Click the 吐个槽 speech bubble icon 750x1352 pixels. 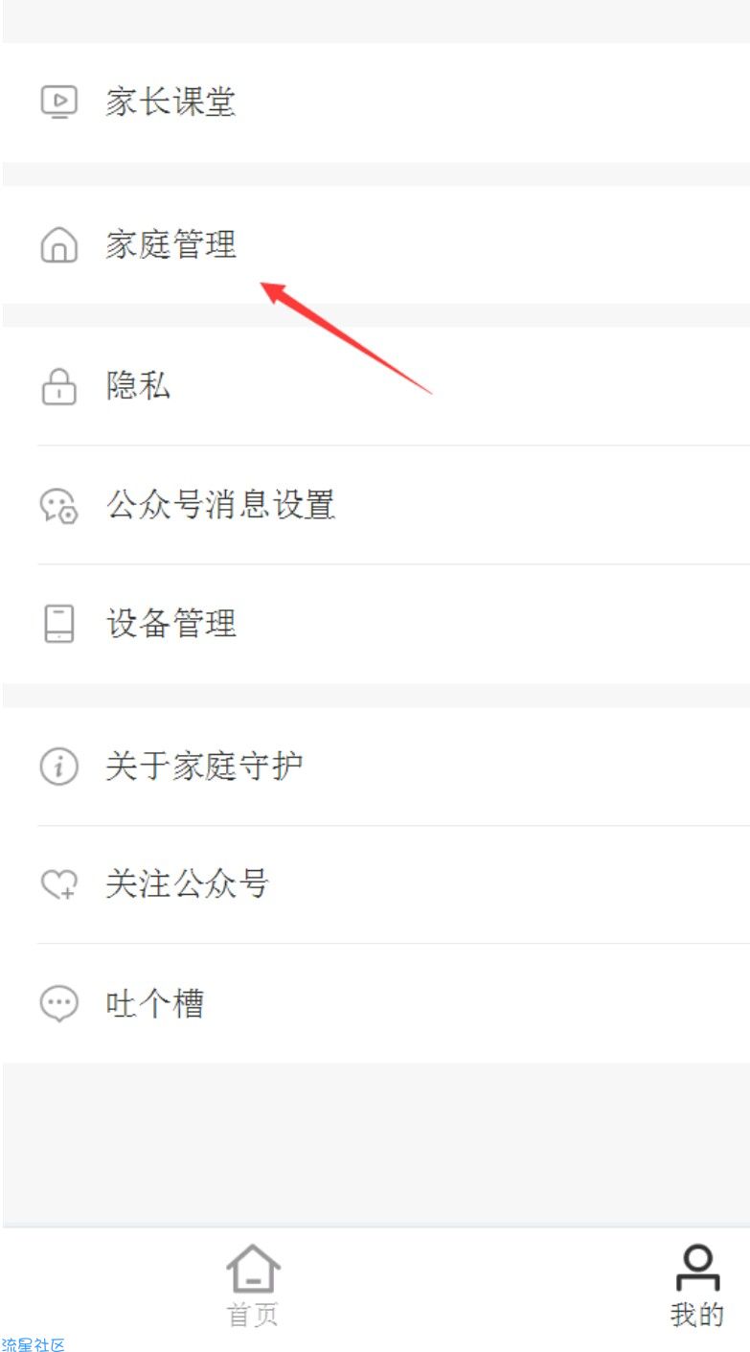point(58,1004)
